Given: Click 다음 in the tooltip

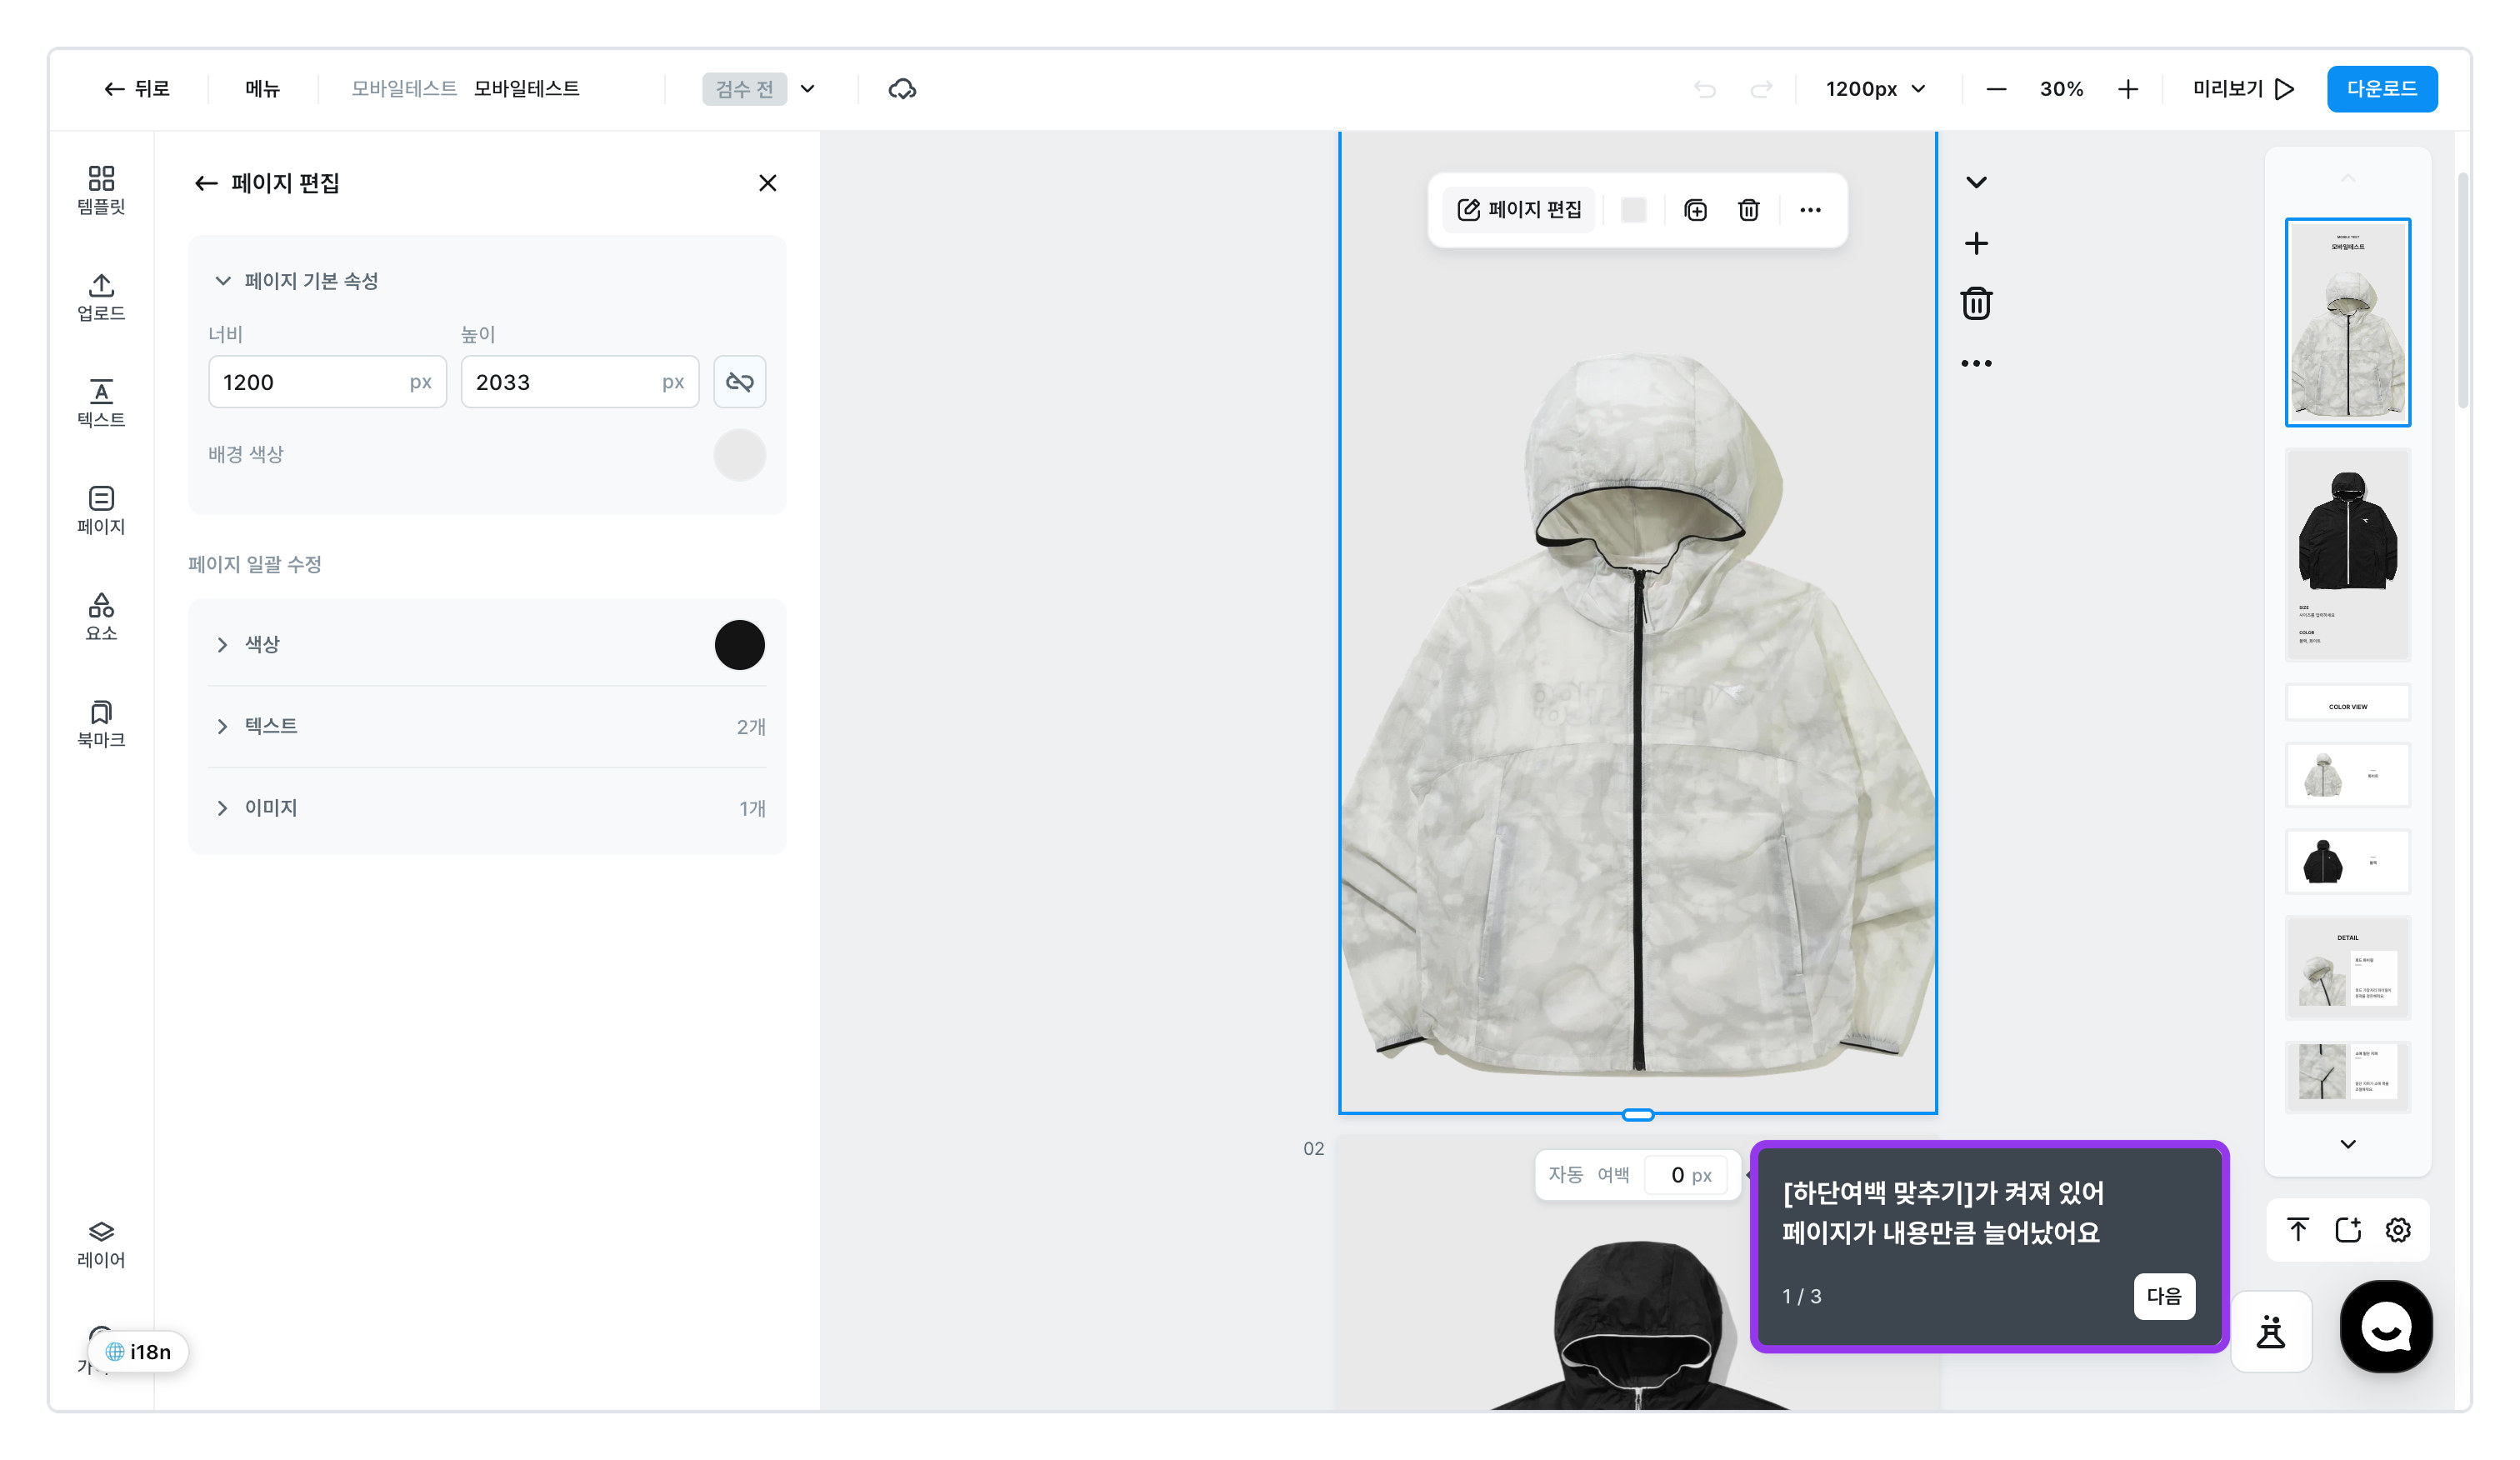Looking at the screenshot, I should click(x=2164, y=1296).
